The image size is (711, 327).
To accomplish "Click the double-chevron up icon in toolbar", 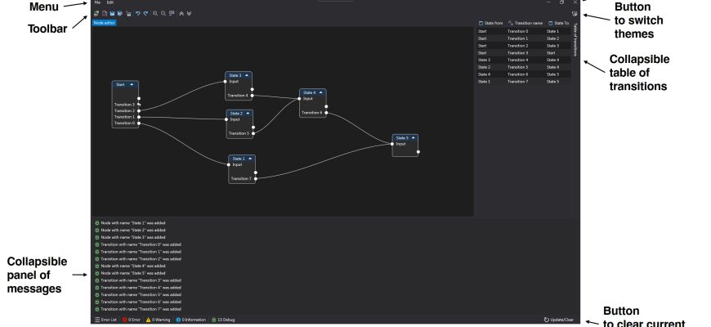I will tap(181, 14).
